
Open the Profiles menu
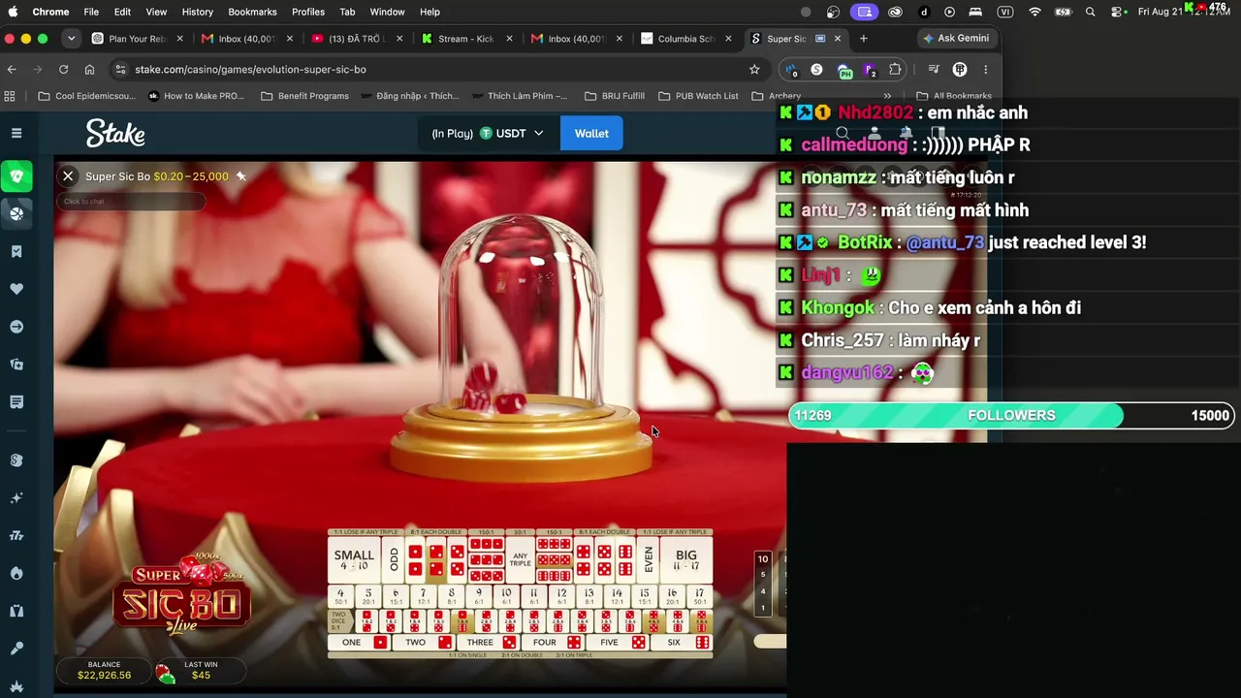308,12
